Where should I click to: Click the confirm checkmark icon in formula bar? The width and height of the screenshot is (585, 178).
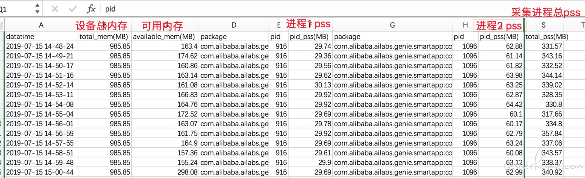(73, 9)
